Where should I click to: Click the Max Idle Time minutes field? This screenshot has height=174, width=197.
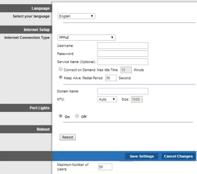(x=126, y=70)
